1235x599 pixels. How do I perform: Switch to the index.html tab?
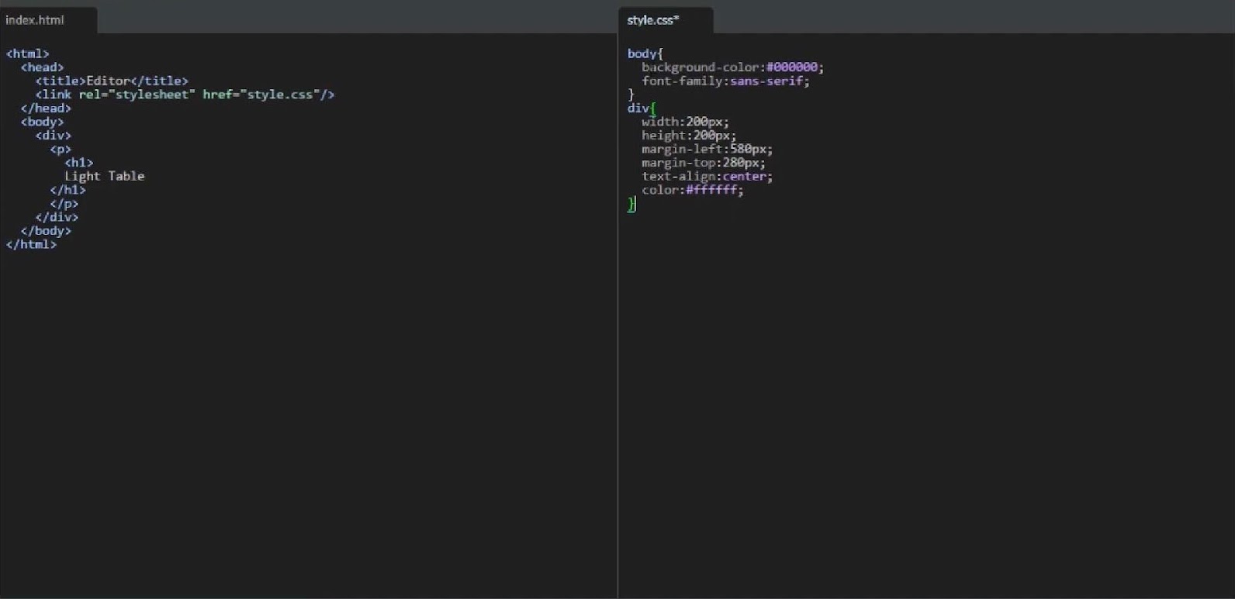pyautogui.click(x=35, y=20)
